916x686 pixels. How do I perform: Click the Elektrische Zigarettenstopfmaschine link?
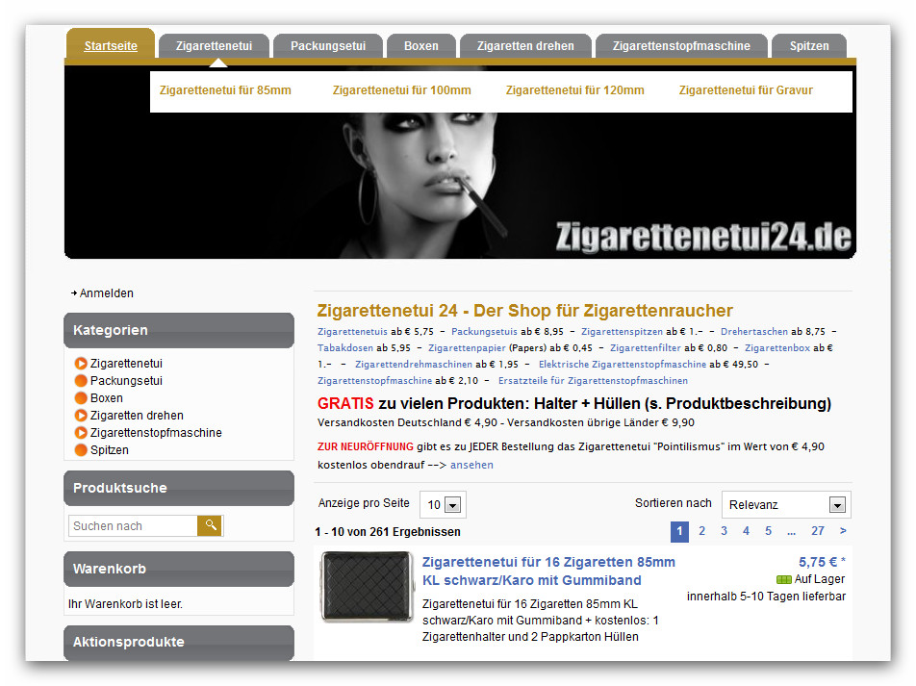623,364
